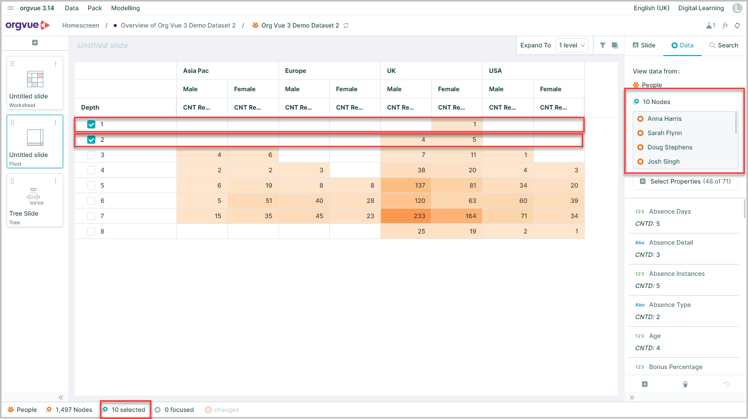Open options menu of Tree Slide thumbnail
The image size is (748, 419).
(56, 181)
